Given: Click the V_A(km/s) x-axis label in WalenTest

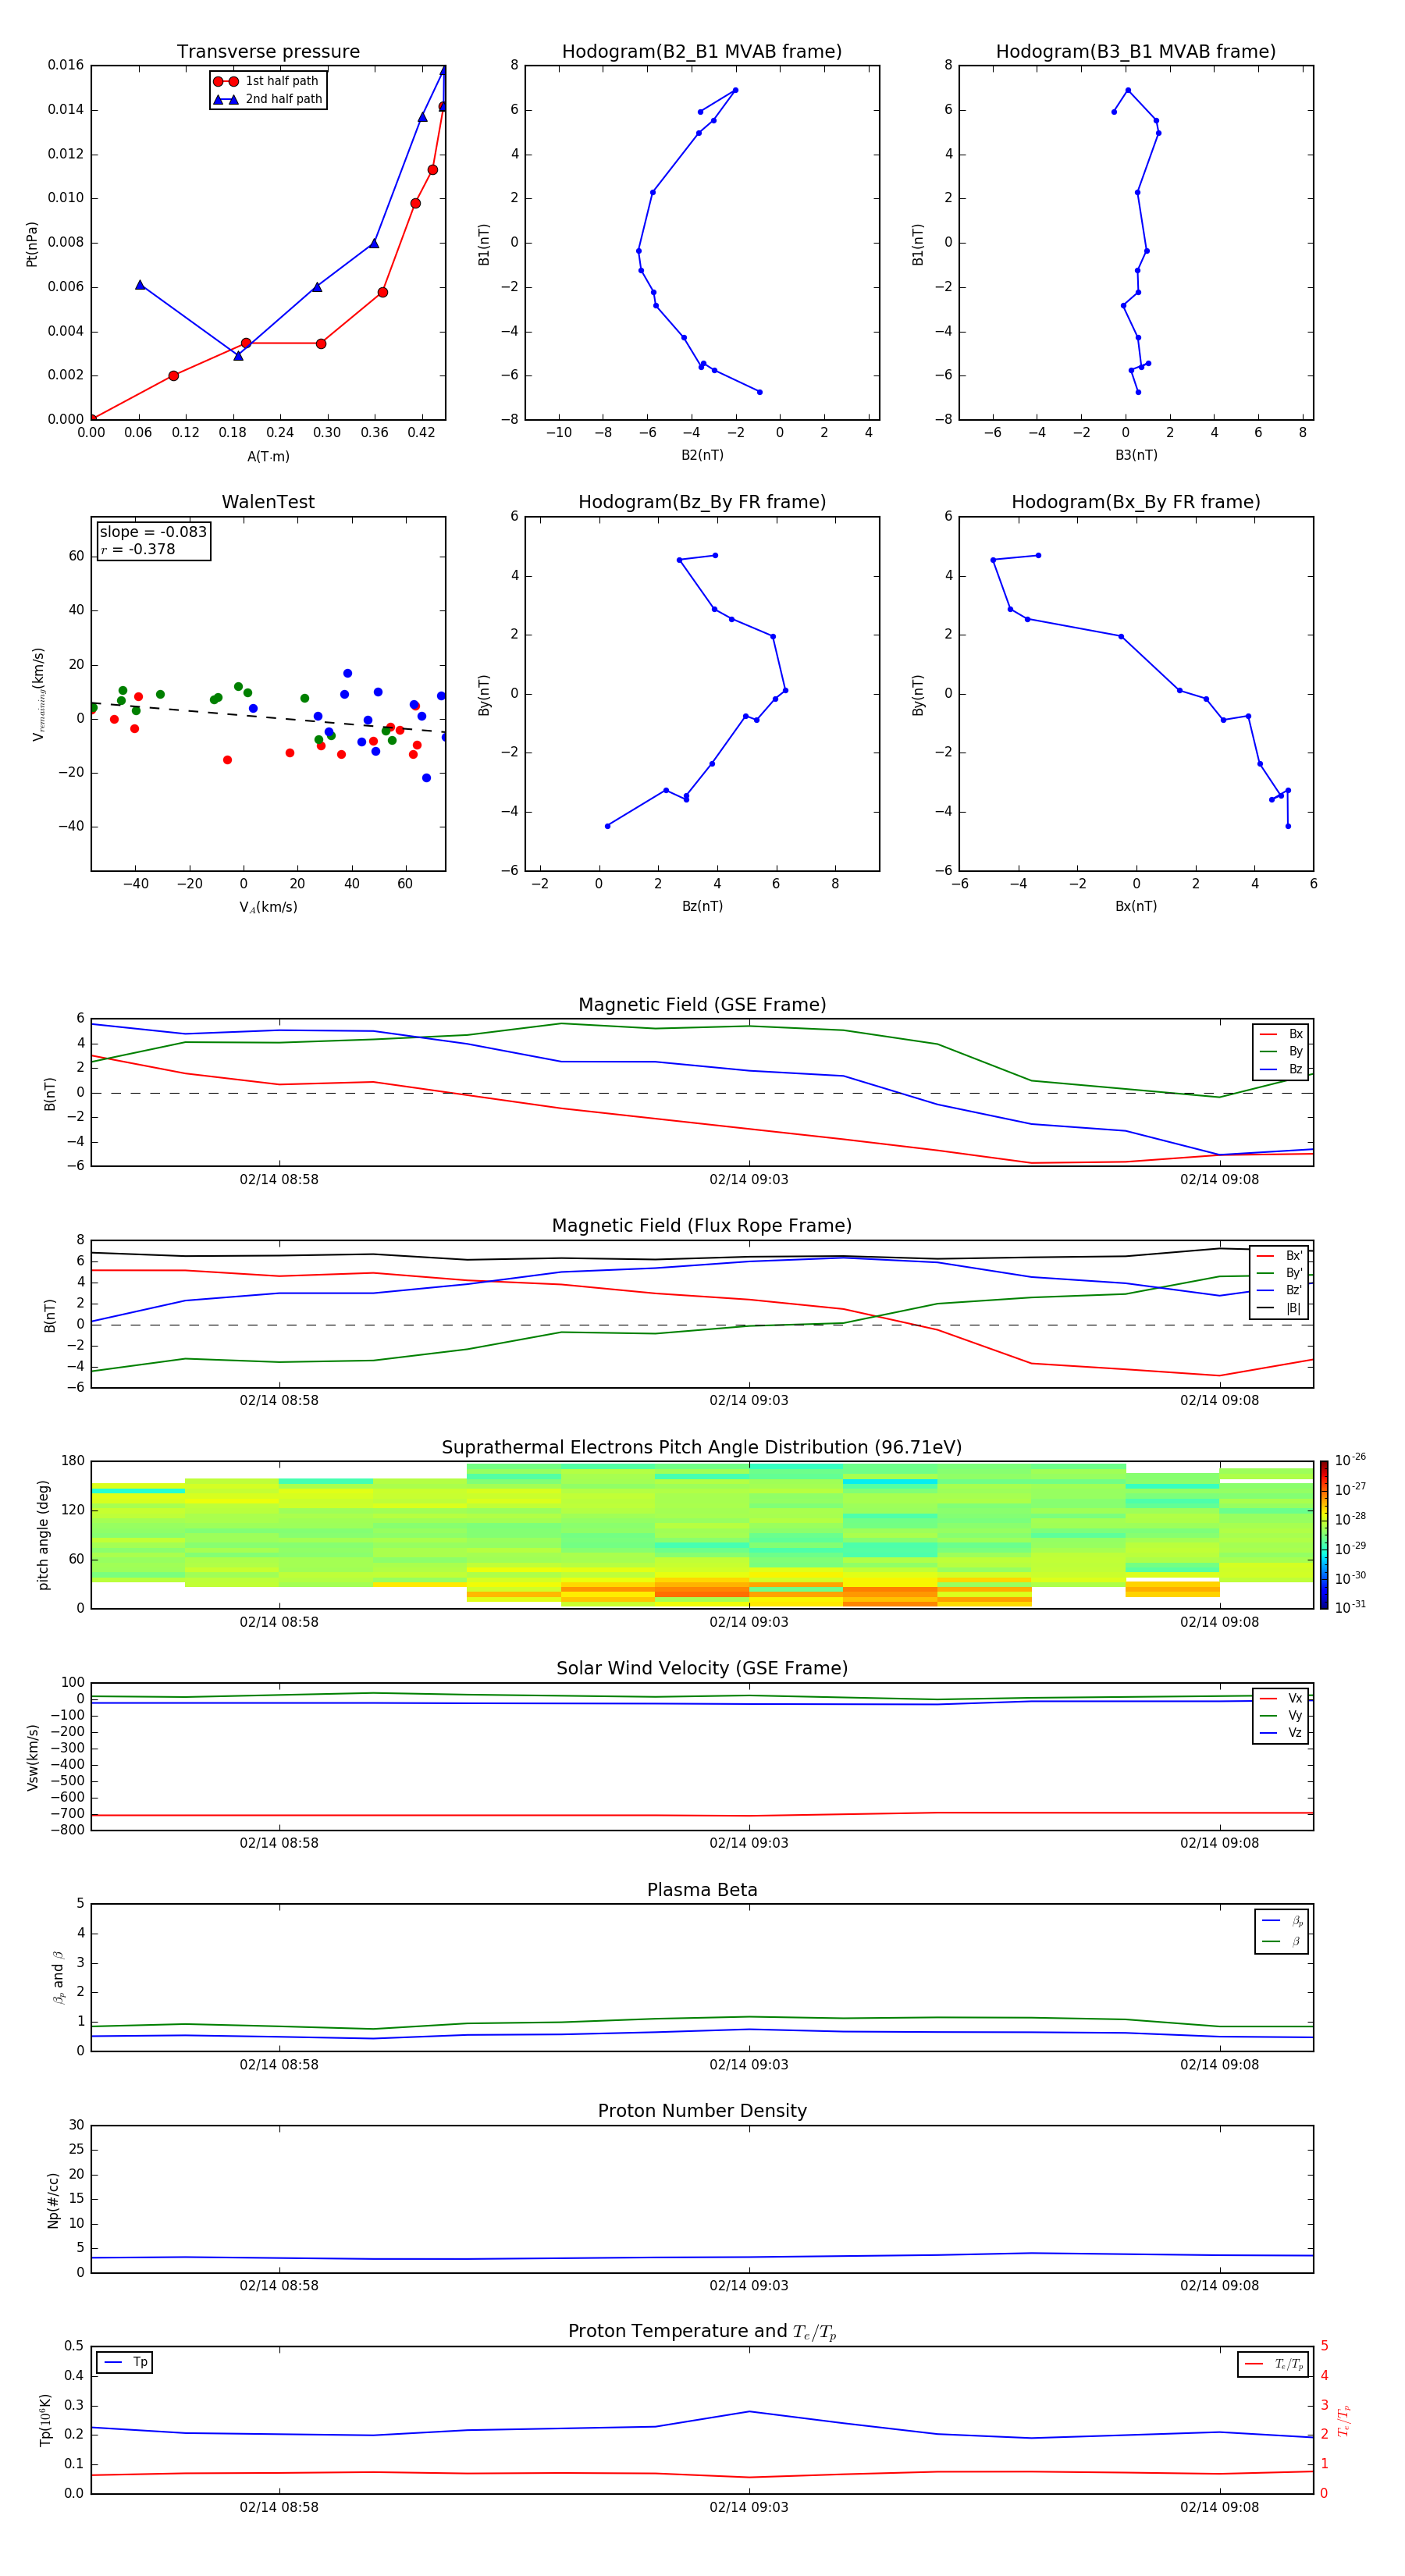Looking at the screenshot, I should 268,907.
